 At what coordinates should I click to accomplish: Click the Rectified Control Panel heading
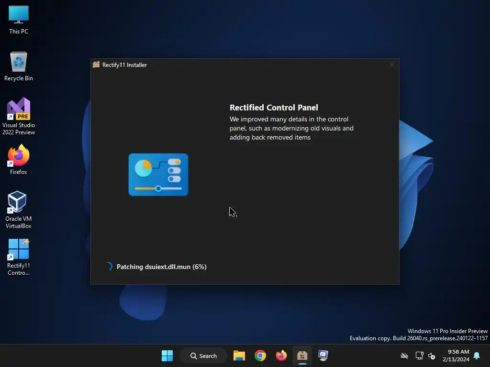coord(274,108)
